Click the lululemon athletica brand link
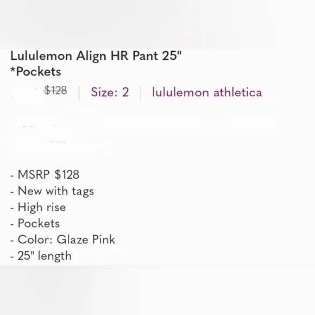 [207, 92]
